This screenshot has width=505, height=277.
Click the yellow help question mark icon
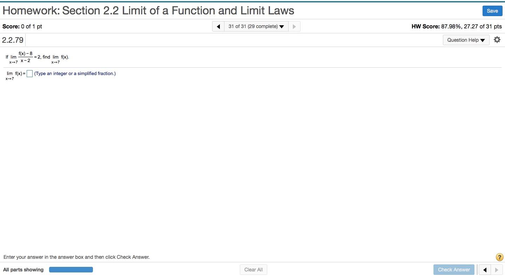499,257
